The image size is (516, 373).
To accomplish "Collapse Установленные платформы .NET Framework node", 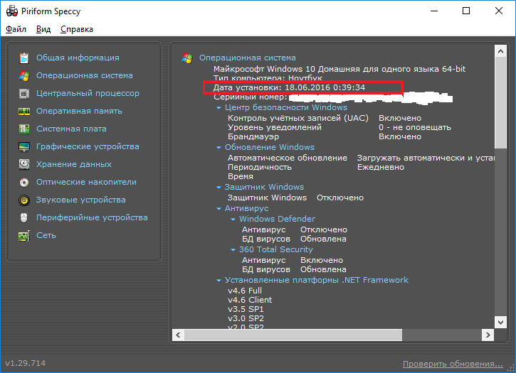I will coord(218,281).
